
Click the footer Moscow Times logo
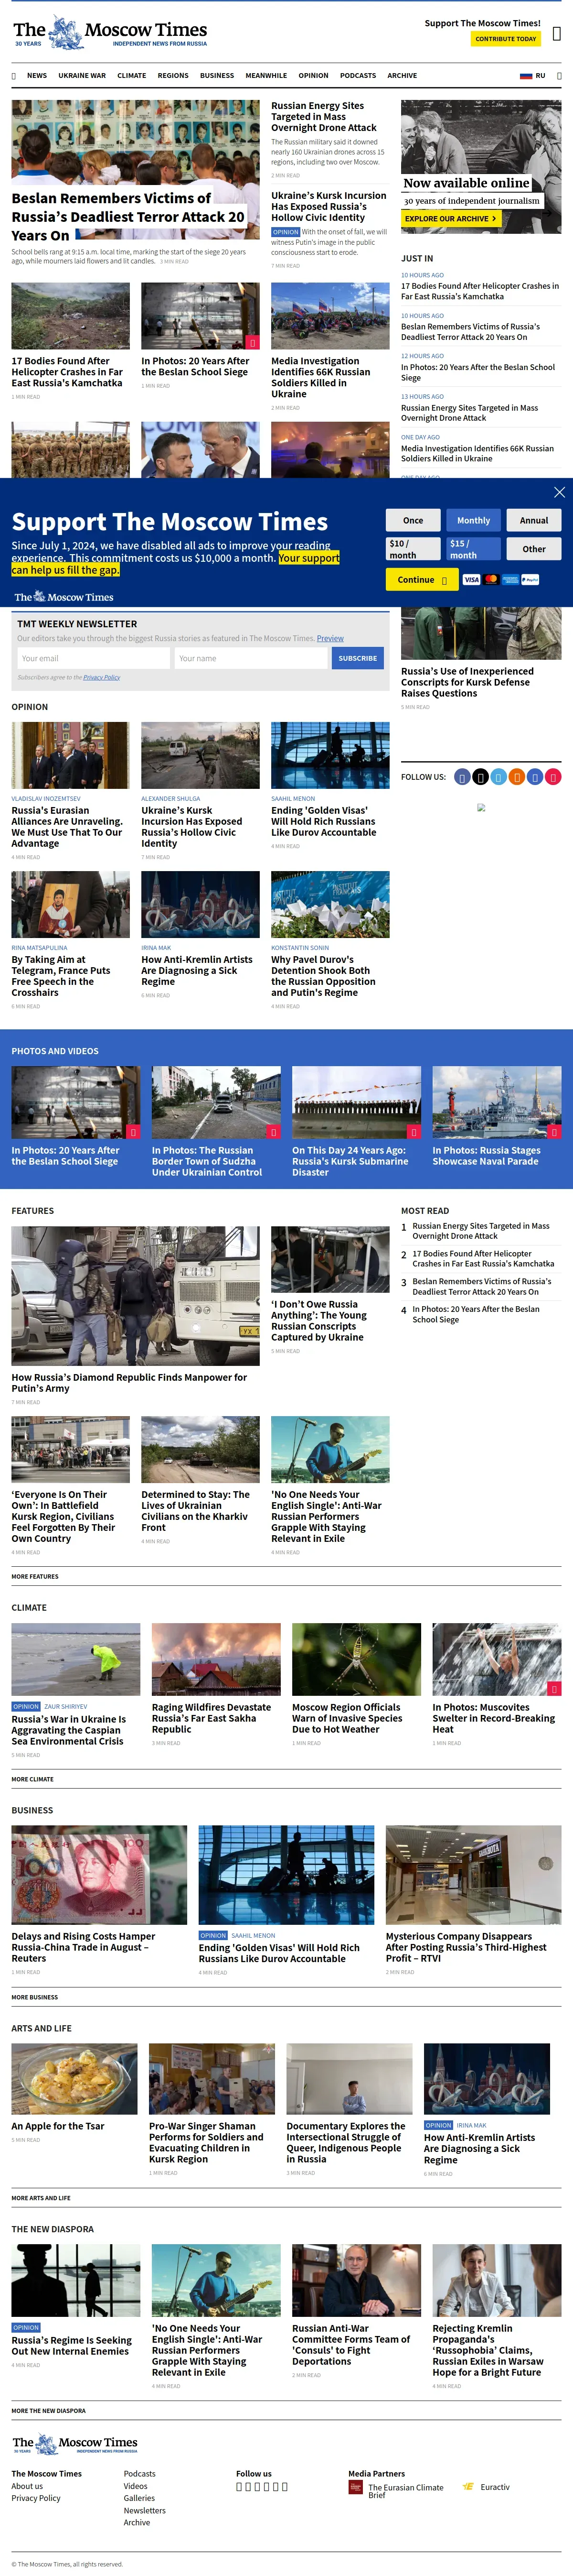point(75,2445)
